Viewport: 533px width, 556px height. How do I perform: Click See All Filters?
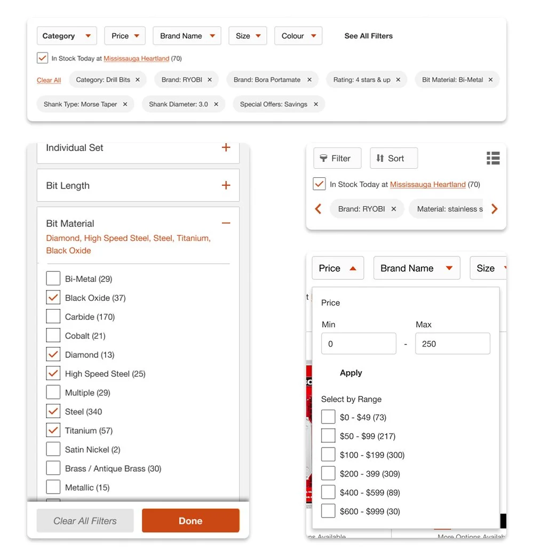point(368,36)
